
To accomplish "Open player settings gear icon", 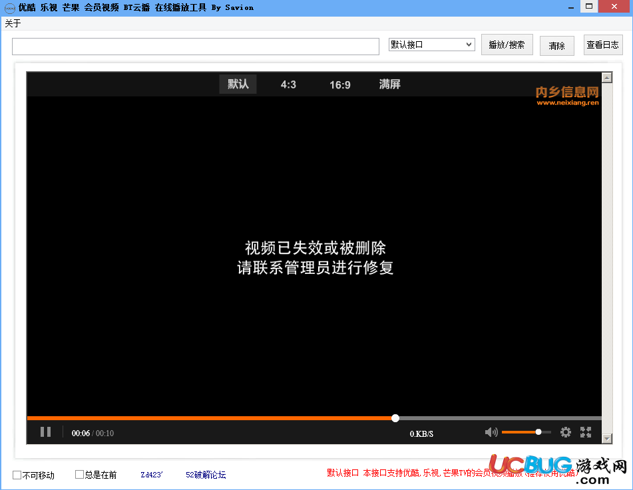I will pos(566,432).
